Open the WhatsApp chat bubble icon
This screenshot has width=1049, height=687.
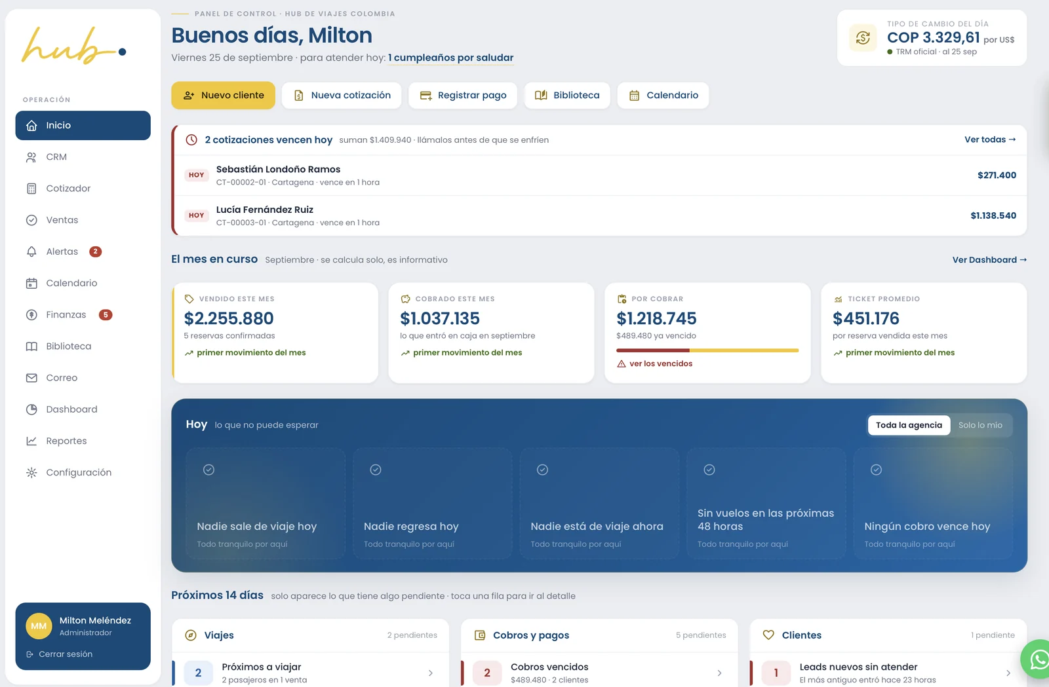click(x=1038, y=659)
